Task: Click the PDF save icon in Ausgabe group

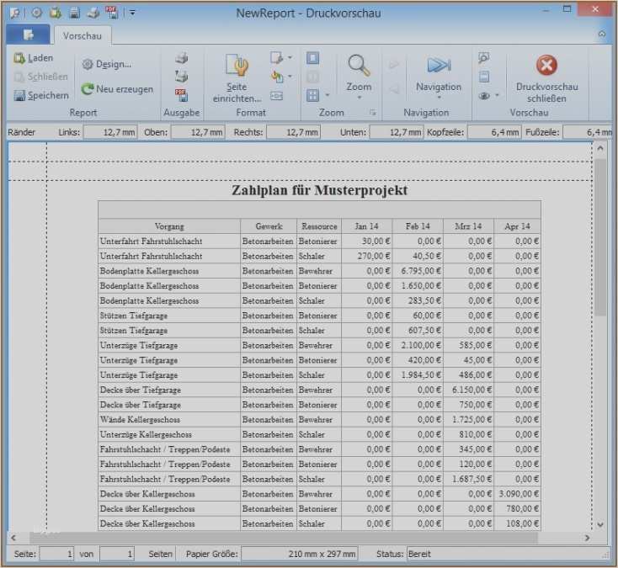Action: click(181, 95)
